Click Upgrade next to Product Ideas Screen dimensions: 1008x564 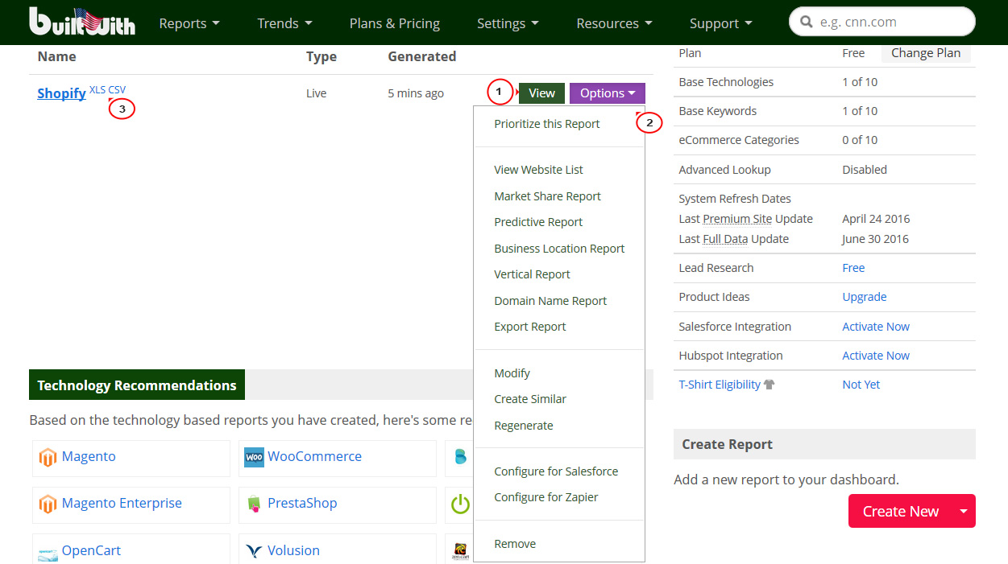pos(865,297)
